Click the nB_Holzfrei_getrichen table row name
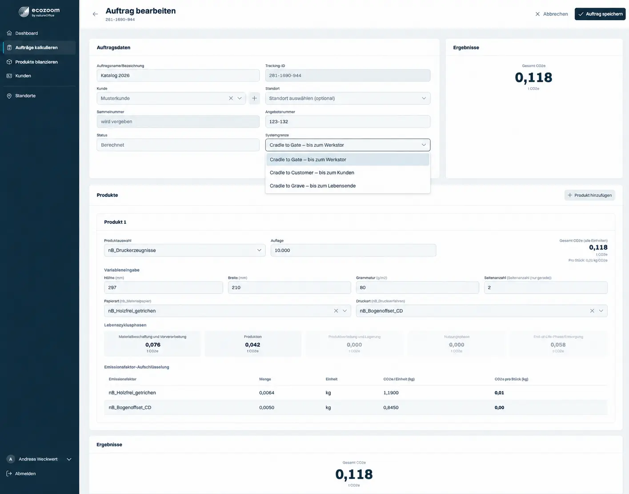Screen dimensions: 629x494 coord(132,393)
